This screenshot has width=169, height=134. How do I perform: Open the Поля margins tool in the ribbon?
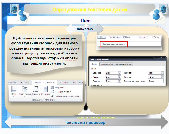point(14,91)
